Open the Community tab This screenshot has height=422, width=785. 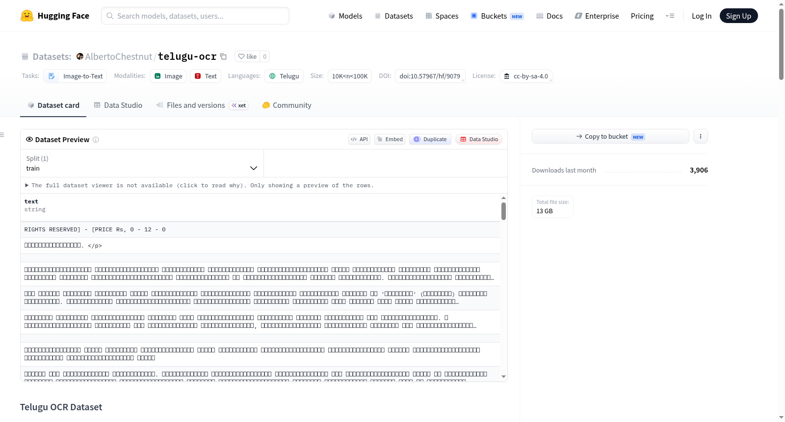(287, 105)
